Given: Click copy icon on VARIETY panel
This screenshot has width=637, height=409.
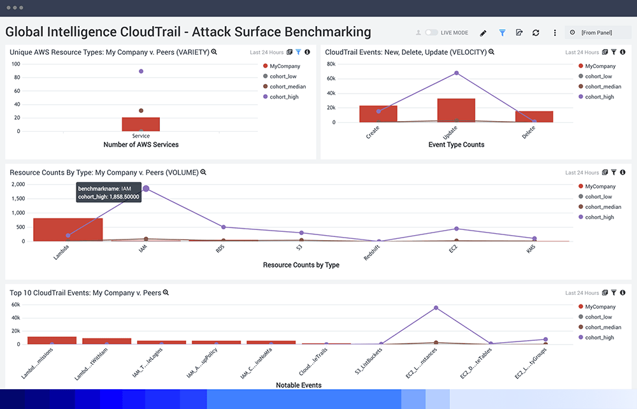Looking at the screenshot, I should pyautogui.click(x=290, y=52).
